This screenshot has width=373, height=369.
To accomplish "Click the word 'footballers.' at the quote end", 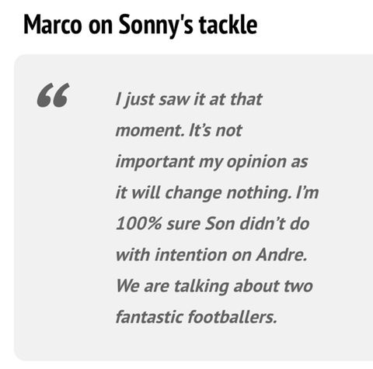I will (x=232, y=317).
